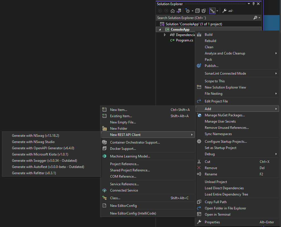
Task: Click the Search Solution Explorer input field
Action: (204, 18)
